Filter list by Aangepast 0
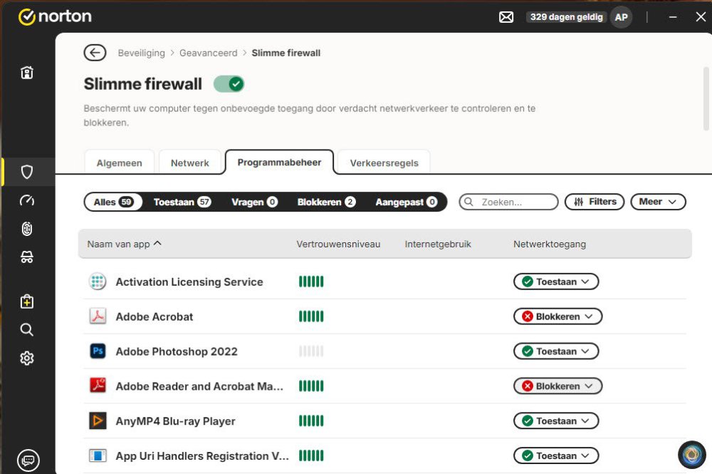Screen dimensions: 712x474 tap(407, 202)
